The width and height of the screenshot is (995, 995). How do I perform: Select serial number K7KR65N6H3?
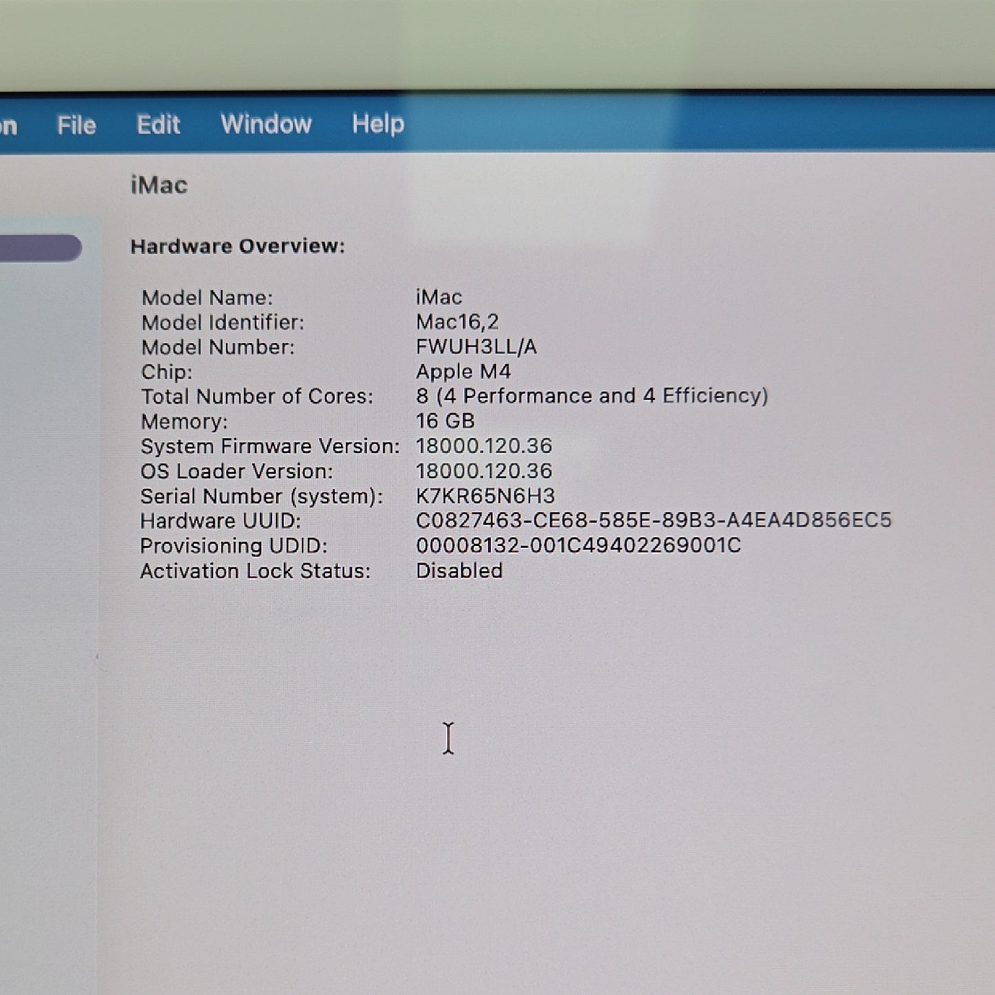tap(485, 496)
